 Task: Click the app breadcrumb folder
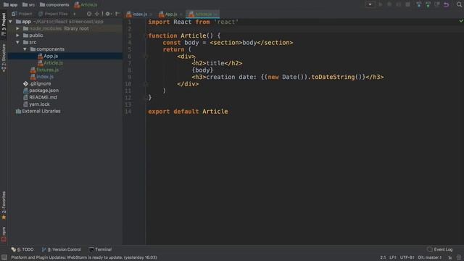pyautogui.click(x=10, y=4)
